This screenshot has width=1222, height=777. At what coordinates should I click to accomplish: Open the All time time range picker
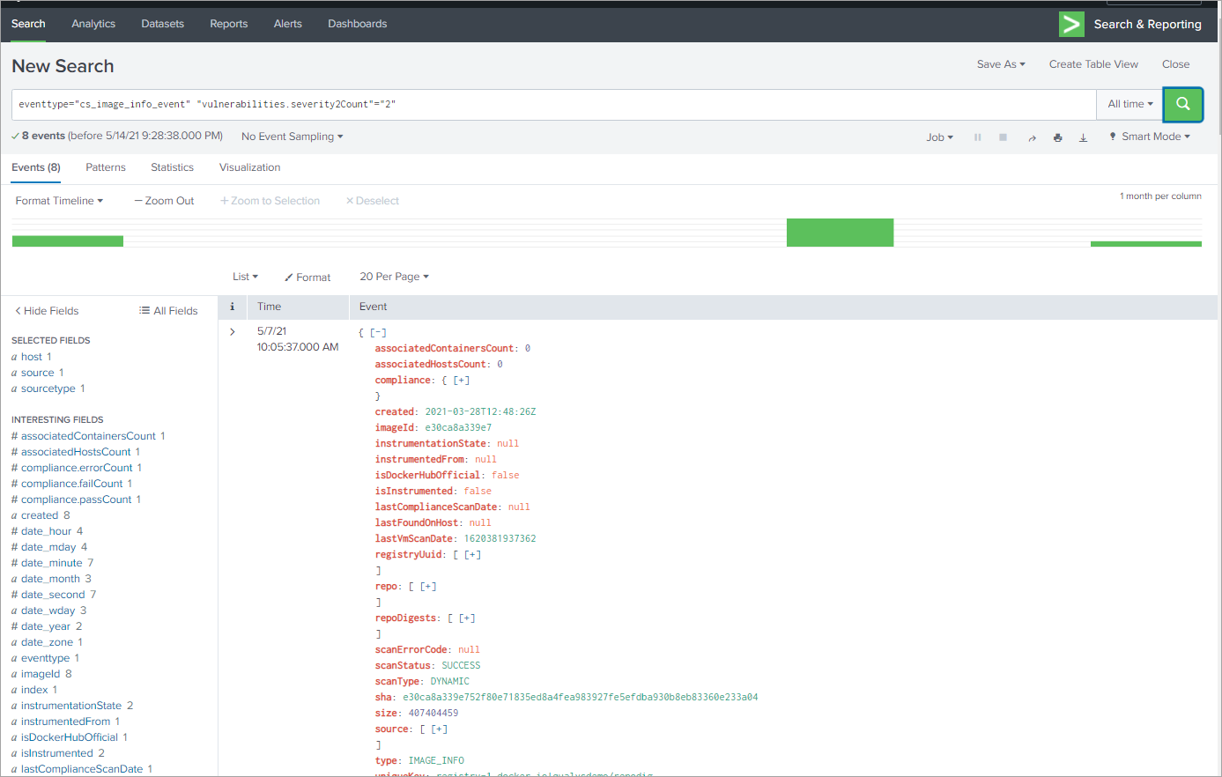pyautogui.click(x=1129, y=104)
